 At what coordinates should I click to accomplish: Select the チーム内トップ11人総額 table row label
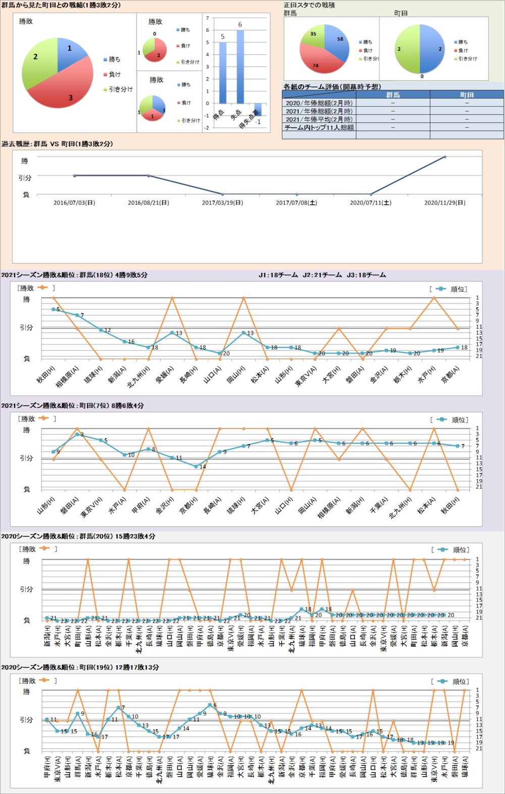[319, 127]
